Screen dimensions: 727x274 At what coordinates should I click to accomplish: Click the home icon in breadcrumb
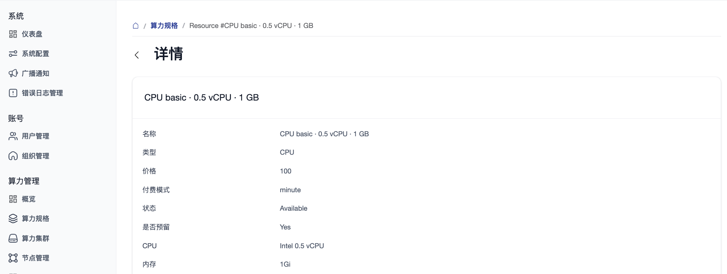point(136,26)
